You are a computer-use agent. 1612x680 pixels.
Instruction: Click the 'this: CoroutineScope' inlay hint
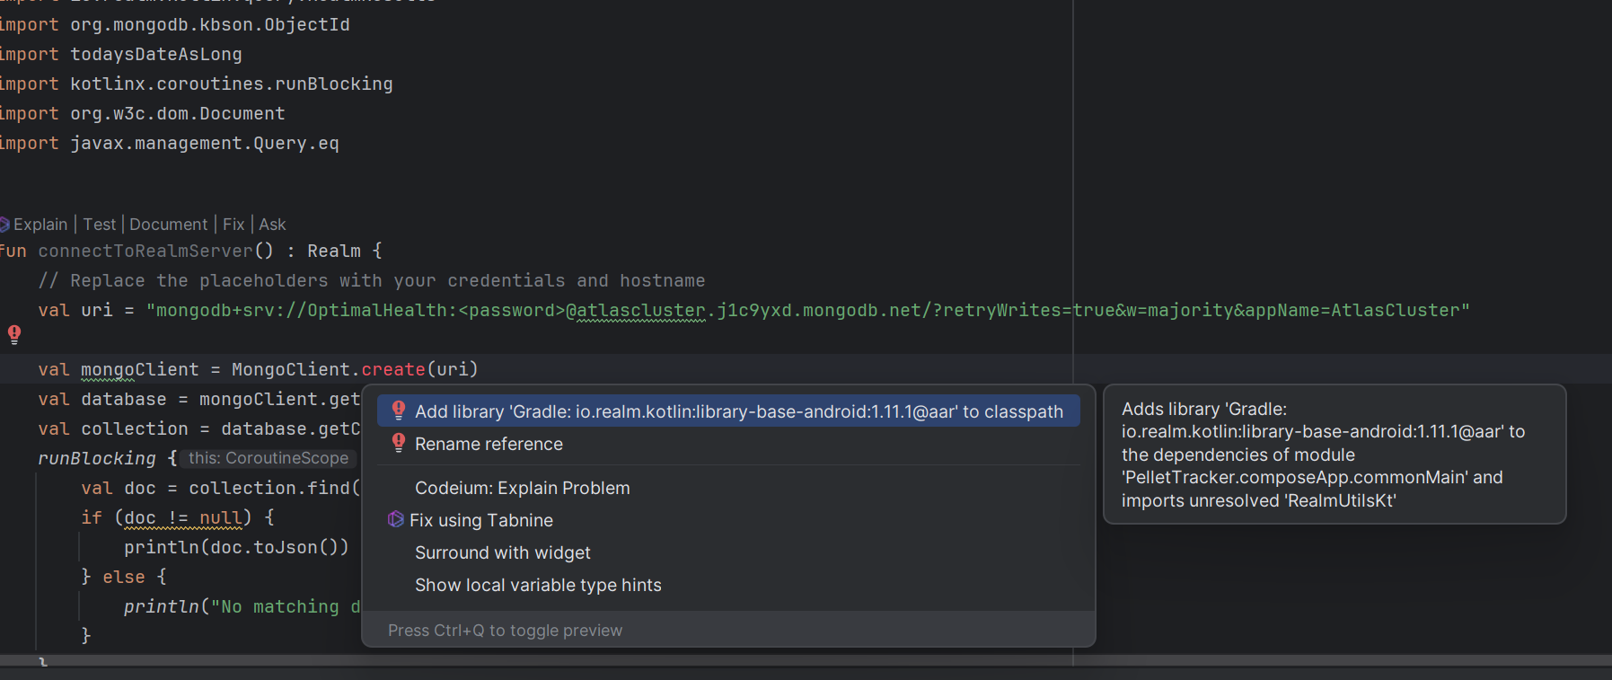tap(268, 458)
